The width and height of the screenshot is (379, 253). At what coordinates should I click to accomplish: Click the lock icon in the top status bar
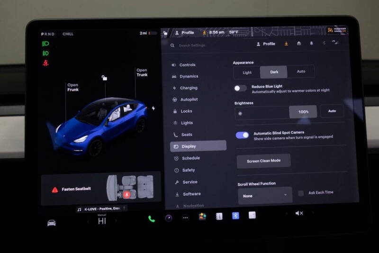click(x=165, y=33)
